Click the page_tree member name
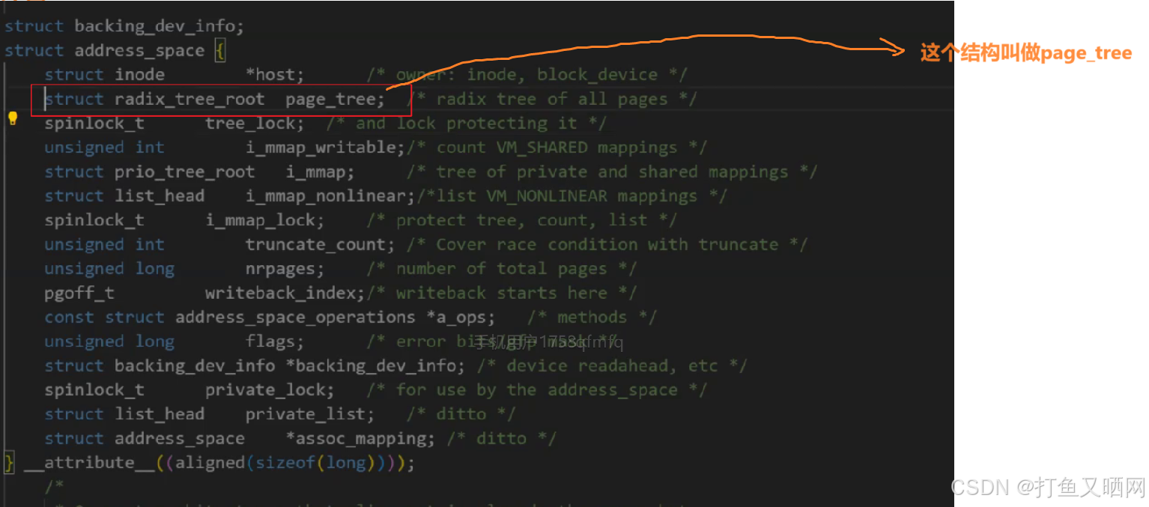Screen dimensions: 1149x507 coord(333,100)
